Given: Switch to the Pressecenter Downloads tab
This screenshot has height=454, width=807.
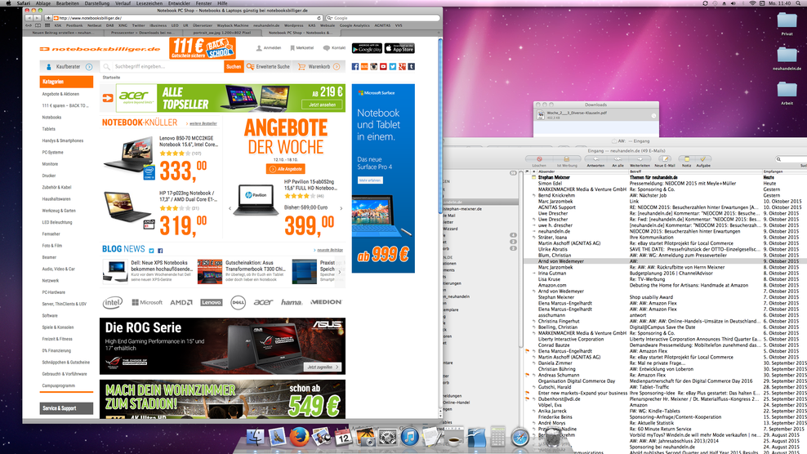Looking at the screenshot, I should click(x=142, y=33).
